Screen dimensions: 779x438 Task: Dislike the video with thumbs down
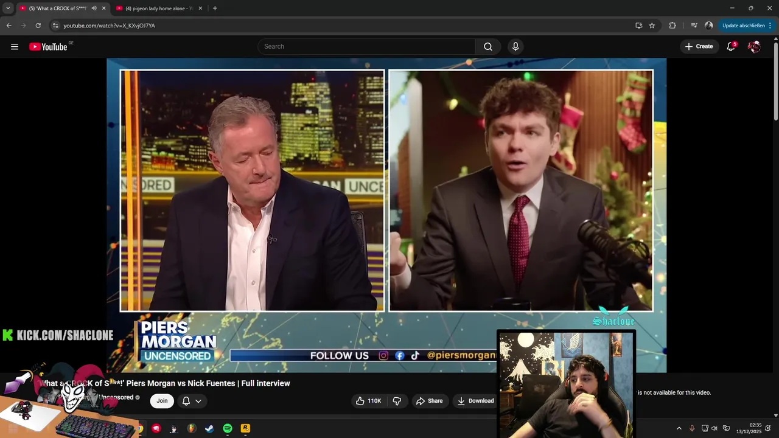[397, 401]
